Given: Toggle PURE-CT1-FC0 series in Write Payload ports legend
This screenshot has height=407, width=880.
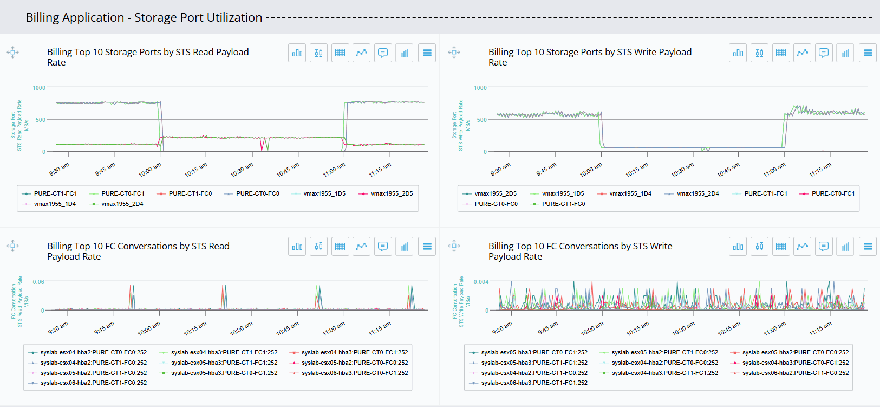Looking at the screenshot, I should coord(558,204).
